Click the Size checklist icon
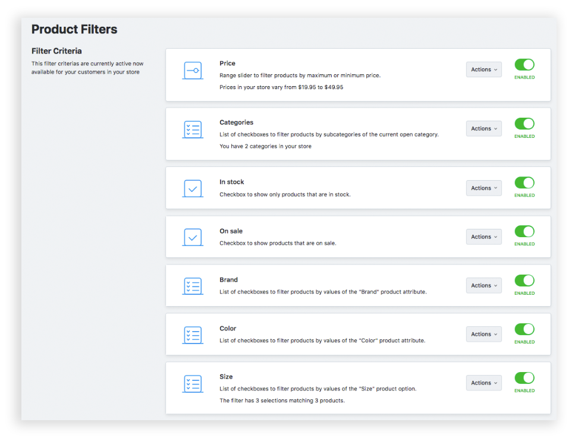The width and height of the screenshot is (575, 441). pyautogui.click(x=193, y=384)
